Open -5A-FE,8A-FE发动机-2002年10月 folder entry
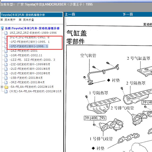152x152 pixels. [32, 87]
